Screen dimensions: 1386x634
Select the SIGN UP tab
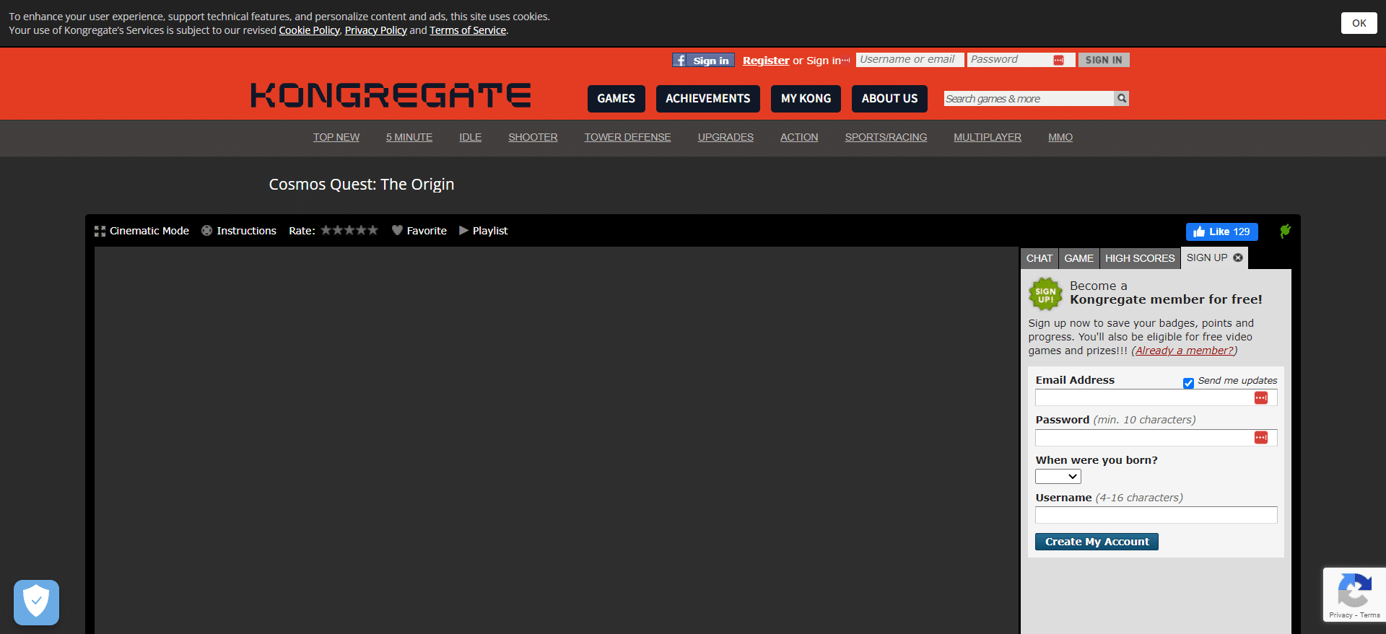click(1207, 257)
